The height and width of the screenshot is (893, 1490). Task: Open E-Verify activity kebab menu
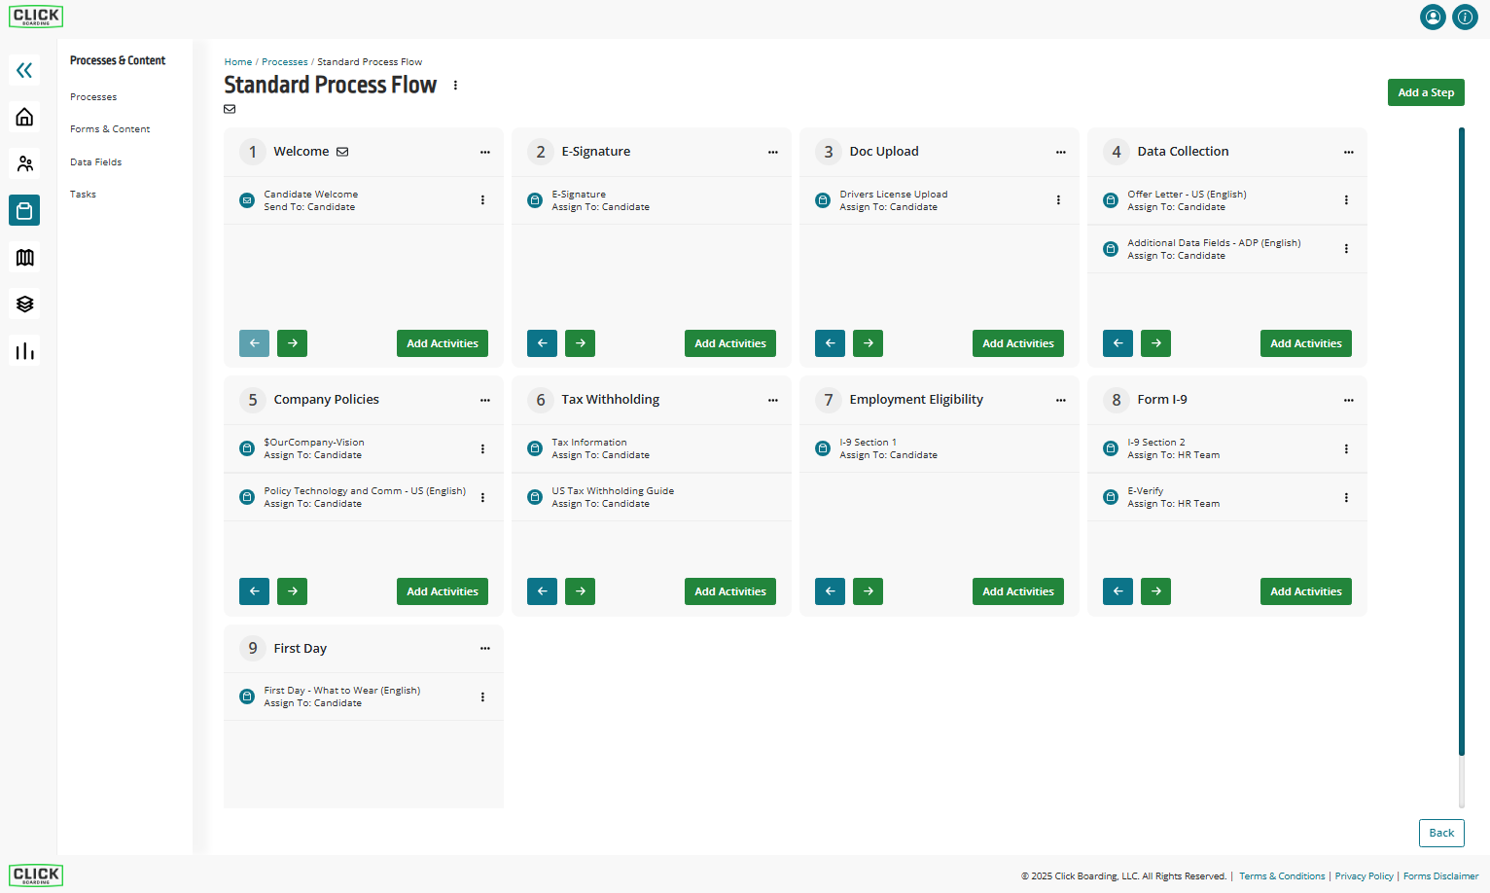(x=1346, y=497)
